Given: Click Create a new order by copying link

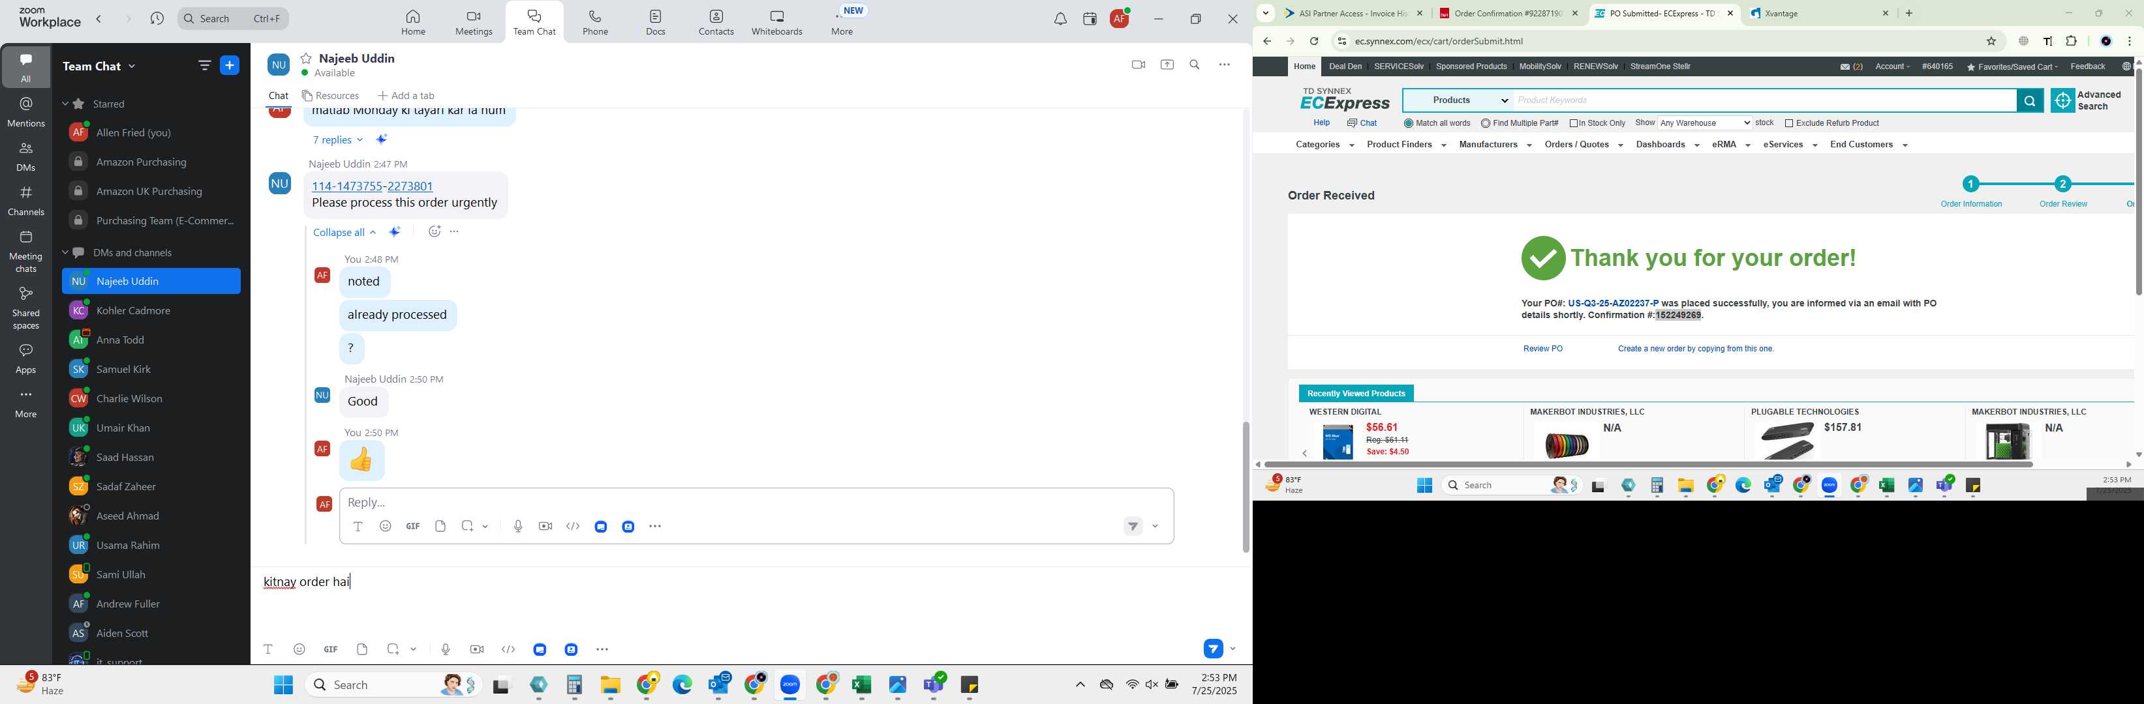Looking at the screenshot, I should point(1695,349).
